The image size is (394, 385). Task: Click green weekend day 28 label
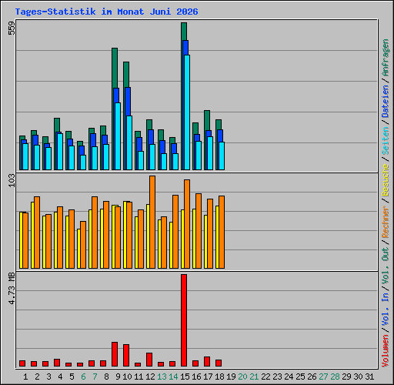[x=335, y=377]
